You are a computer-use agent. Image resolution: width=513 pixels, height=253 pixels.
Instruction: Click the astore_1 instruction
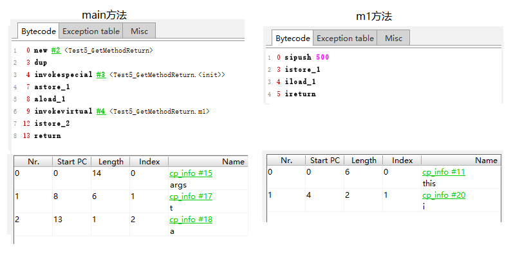point(52,87)
